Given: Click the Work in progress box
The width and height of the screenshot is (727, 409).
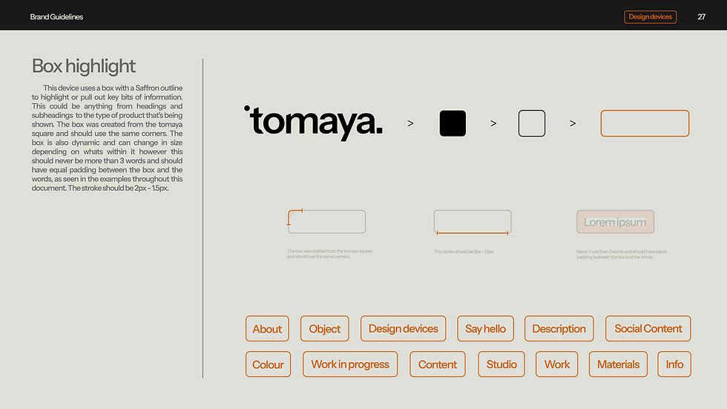Looking at the screenshot, I should (x=350, y=364).
